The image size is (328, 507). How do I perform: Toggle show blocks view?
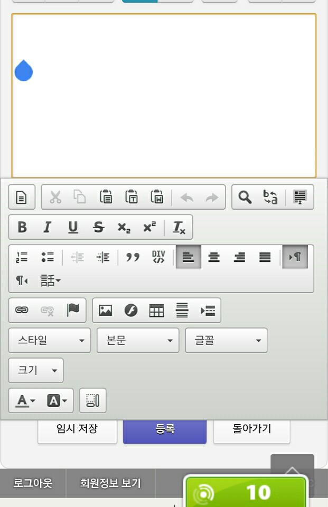[x=93, y=401]
